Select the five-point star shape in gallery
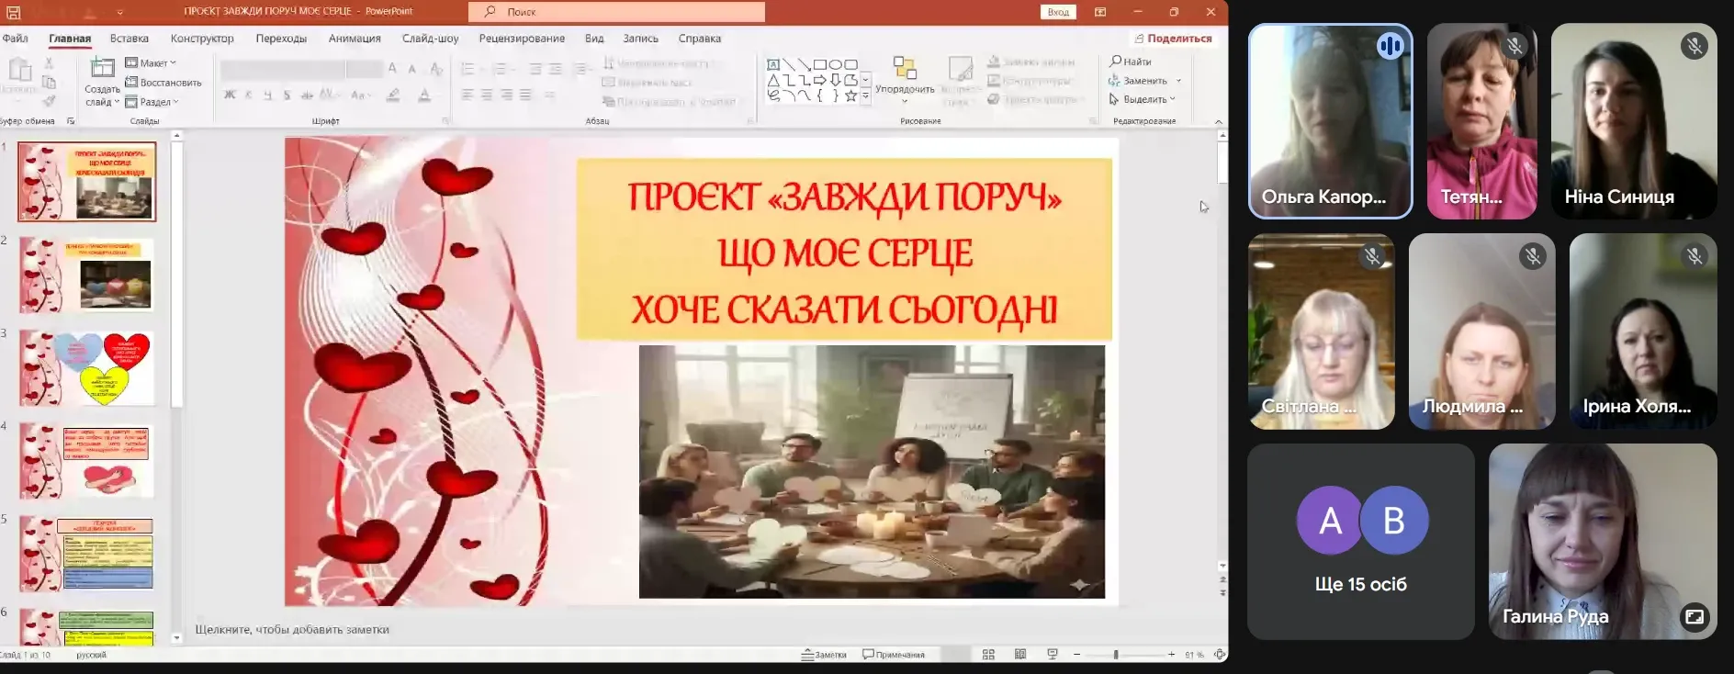Viewport: 1734px width, 674px height. coord(850,95)
